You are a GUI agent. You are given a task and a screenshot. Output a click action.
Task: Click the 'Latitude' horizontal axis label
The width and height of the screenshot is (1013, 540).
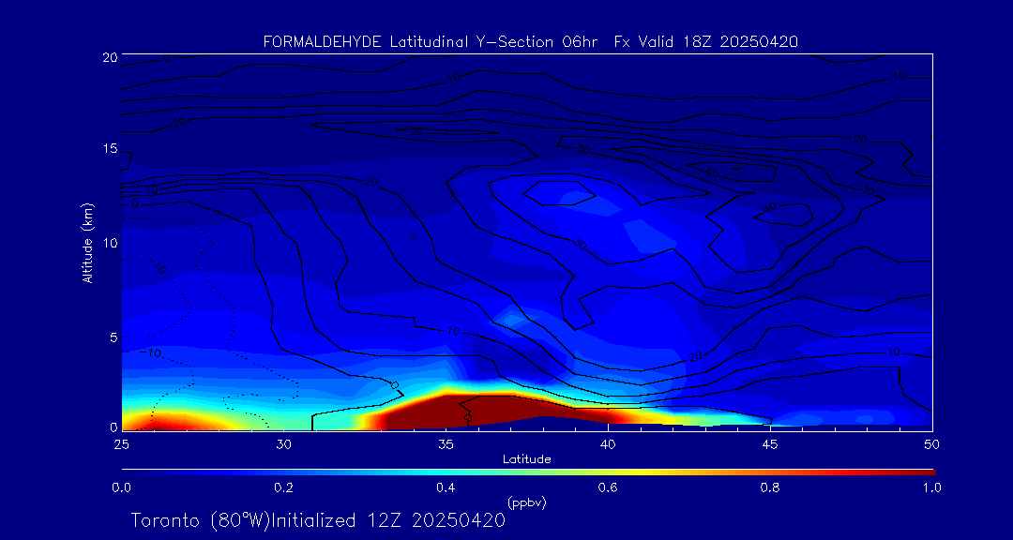tap(527, 459)
